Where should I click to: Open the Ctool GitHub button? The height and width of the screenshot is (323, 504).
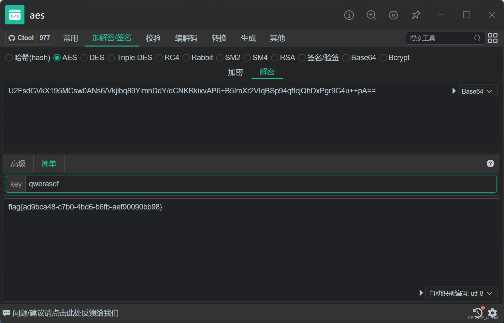pos(21,38)
